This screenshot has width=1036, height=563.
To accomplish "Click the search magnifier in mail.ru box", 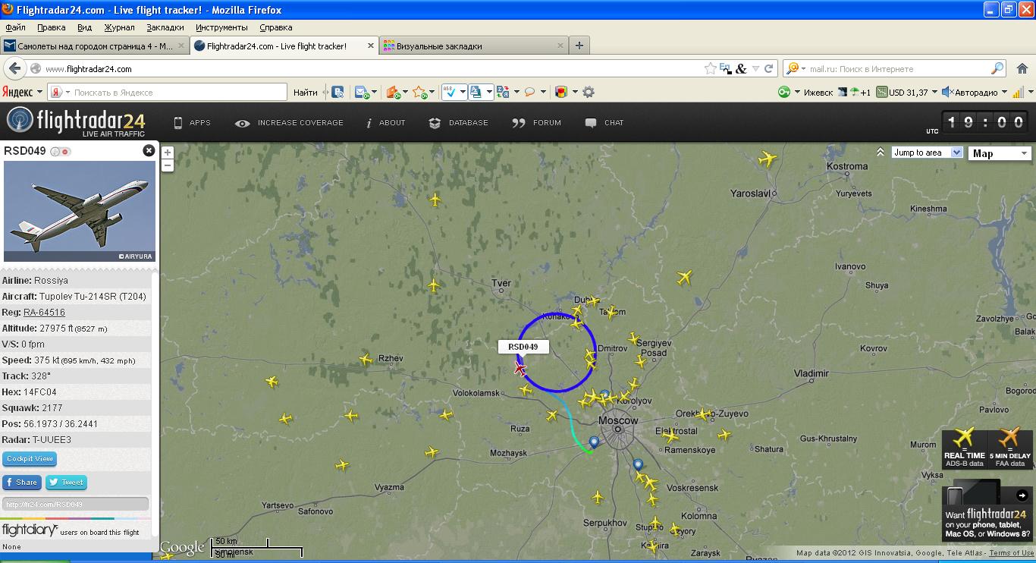I will click(x=997, y=68).
